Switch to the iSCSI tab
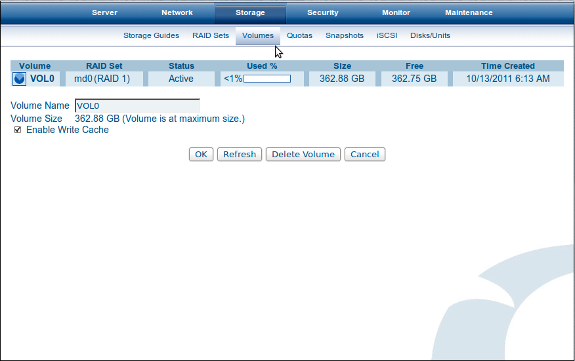The height and width of the screenshot is (361, 575). [x=387, y=35]
